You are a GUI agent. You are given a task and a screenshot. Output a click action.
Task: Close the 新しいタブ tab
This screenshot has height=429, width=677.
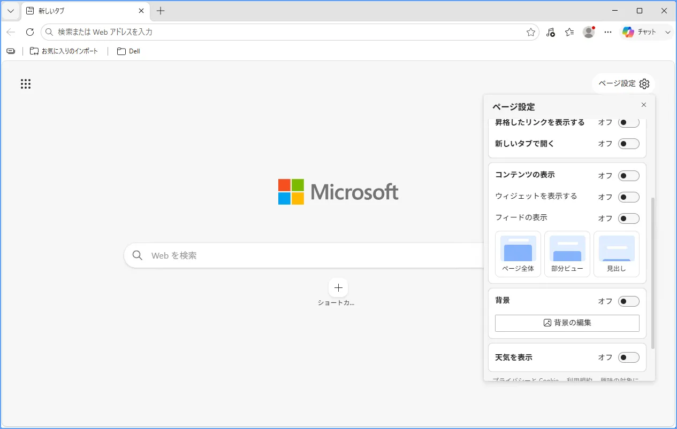point(141,11)
